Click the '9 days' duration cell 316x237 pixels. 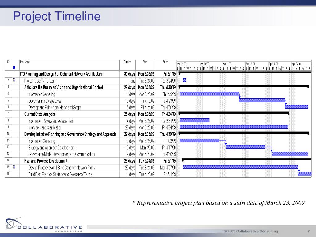pos(131,154)
